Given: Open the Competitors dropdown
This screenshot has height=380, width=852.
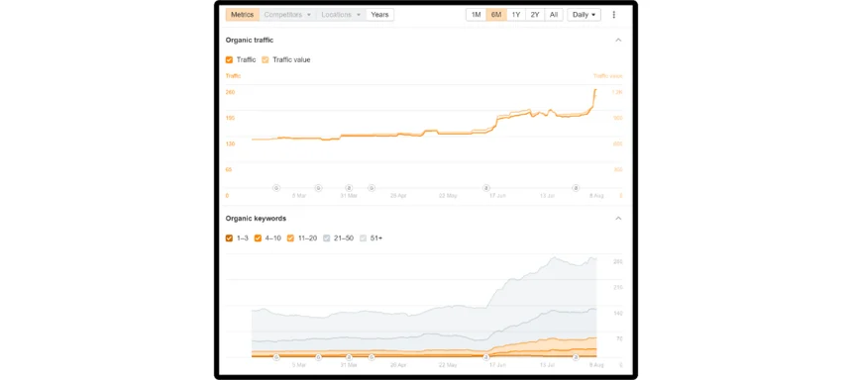Looking at the screenshot, I should click(x=287, y=15).
